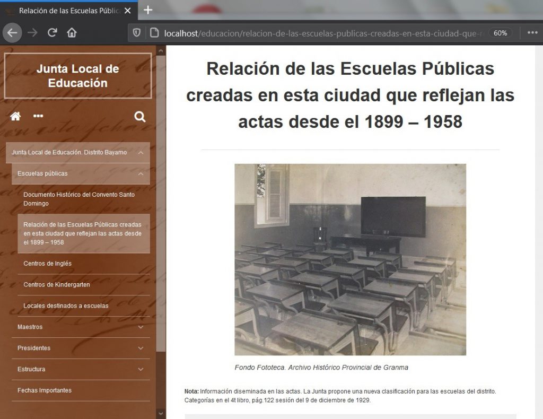Collapse the Escuelas públicas section chevron
The width and height of the screenshot is (543, 419).
click(141, 174)
